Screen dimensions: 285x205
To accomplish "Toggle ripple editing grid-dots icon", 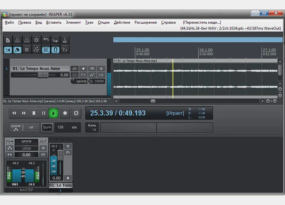I will (27, 50).
